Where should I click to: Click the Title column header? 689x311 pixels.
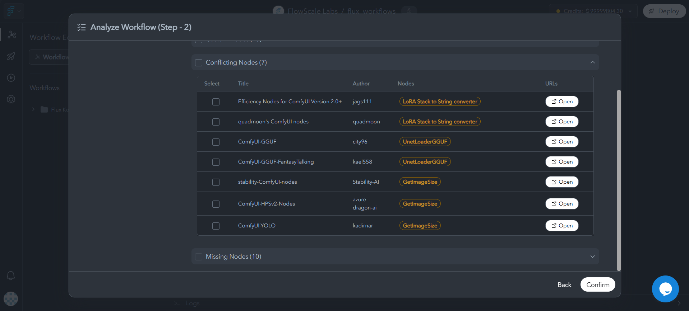click(x=243, y=84)
